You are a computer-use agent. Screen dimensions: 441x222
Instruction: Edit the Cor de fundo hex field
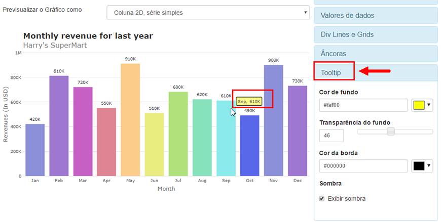(x=363, y=105)
